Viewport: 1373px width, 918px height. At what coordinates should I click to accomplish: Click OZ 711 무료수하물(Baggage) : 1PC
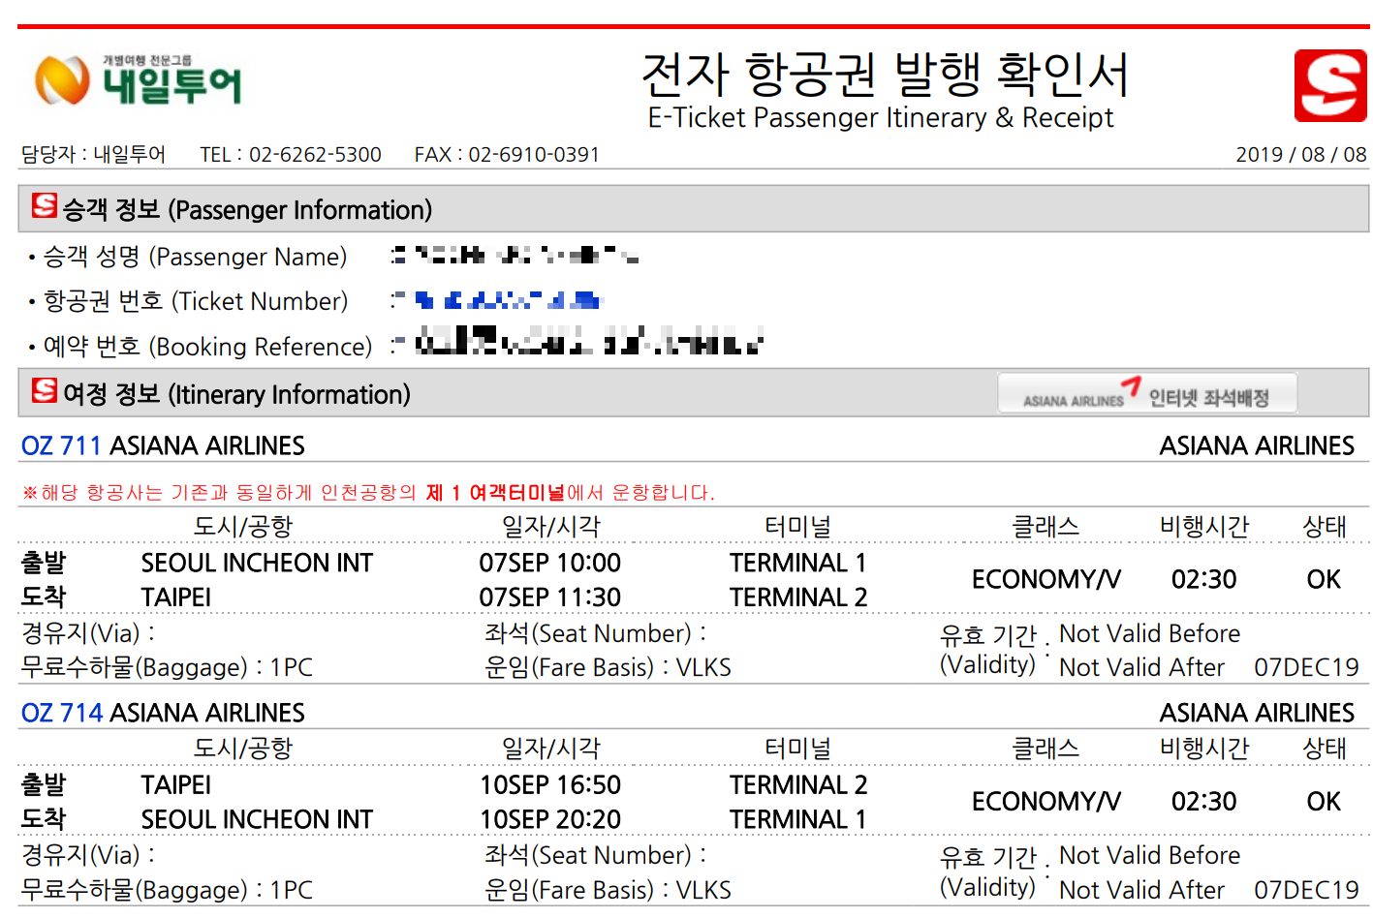167,667
